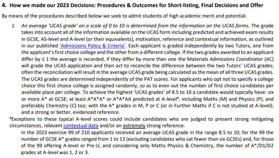Click the italic phrase 'Admissions Coordinator'
The height and width of the screenshot is (158, 279).
click(236, 59)
